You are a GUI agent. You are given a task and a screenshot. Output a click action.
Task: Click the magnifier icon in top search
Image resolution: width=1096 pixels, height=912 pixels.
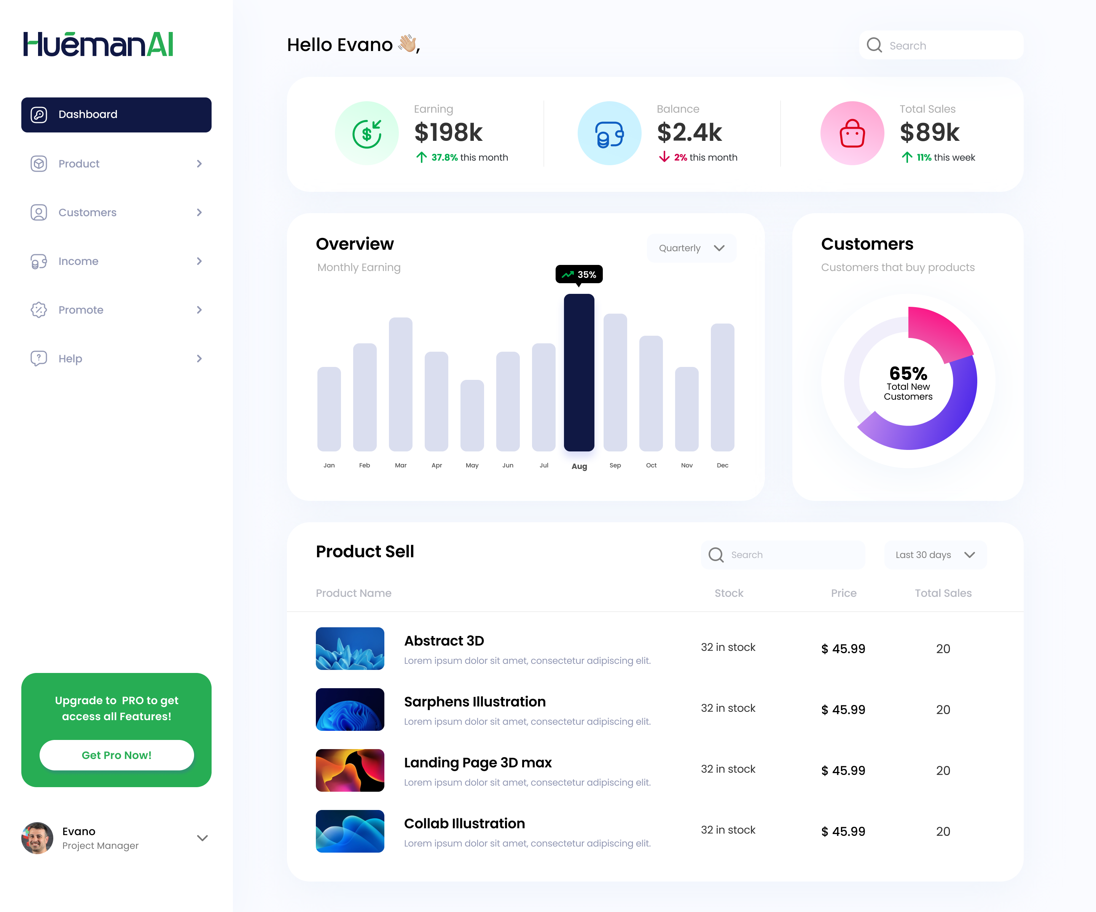[874, 45]
